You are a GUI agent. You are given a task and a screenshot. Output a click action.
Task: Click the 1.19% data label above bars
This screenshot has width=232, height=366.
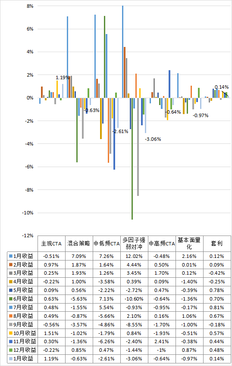[63, 78]
